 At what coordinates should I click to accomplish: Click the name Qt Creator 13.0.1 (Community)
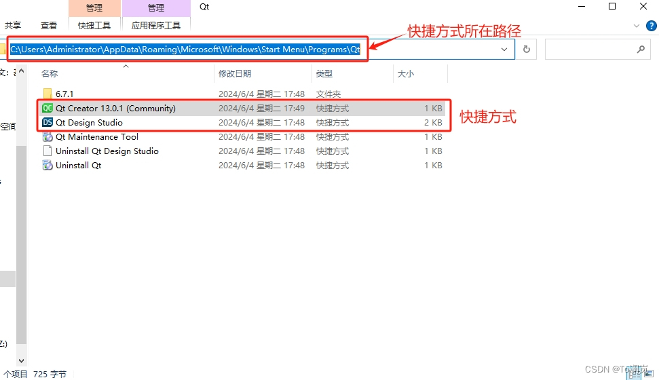115,108
